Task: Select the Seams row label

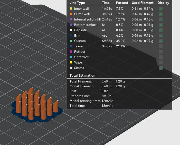Action: pyautogui.click(x=79, y=68)
